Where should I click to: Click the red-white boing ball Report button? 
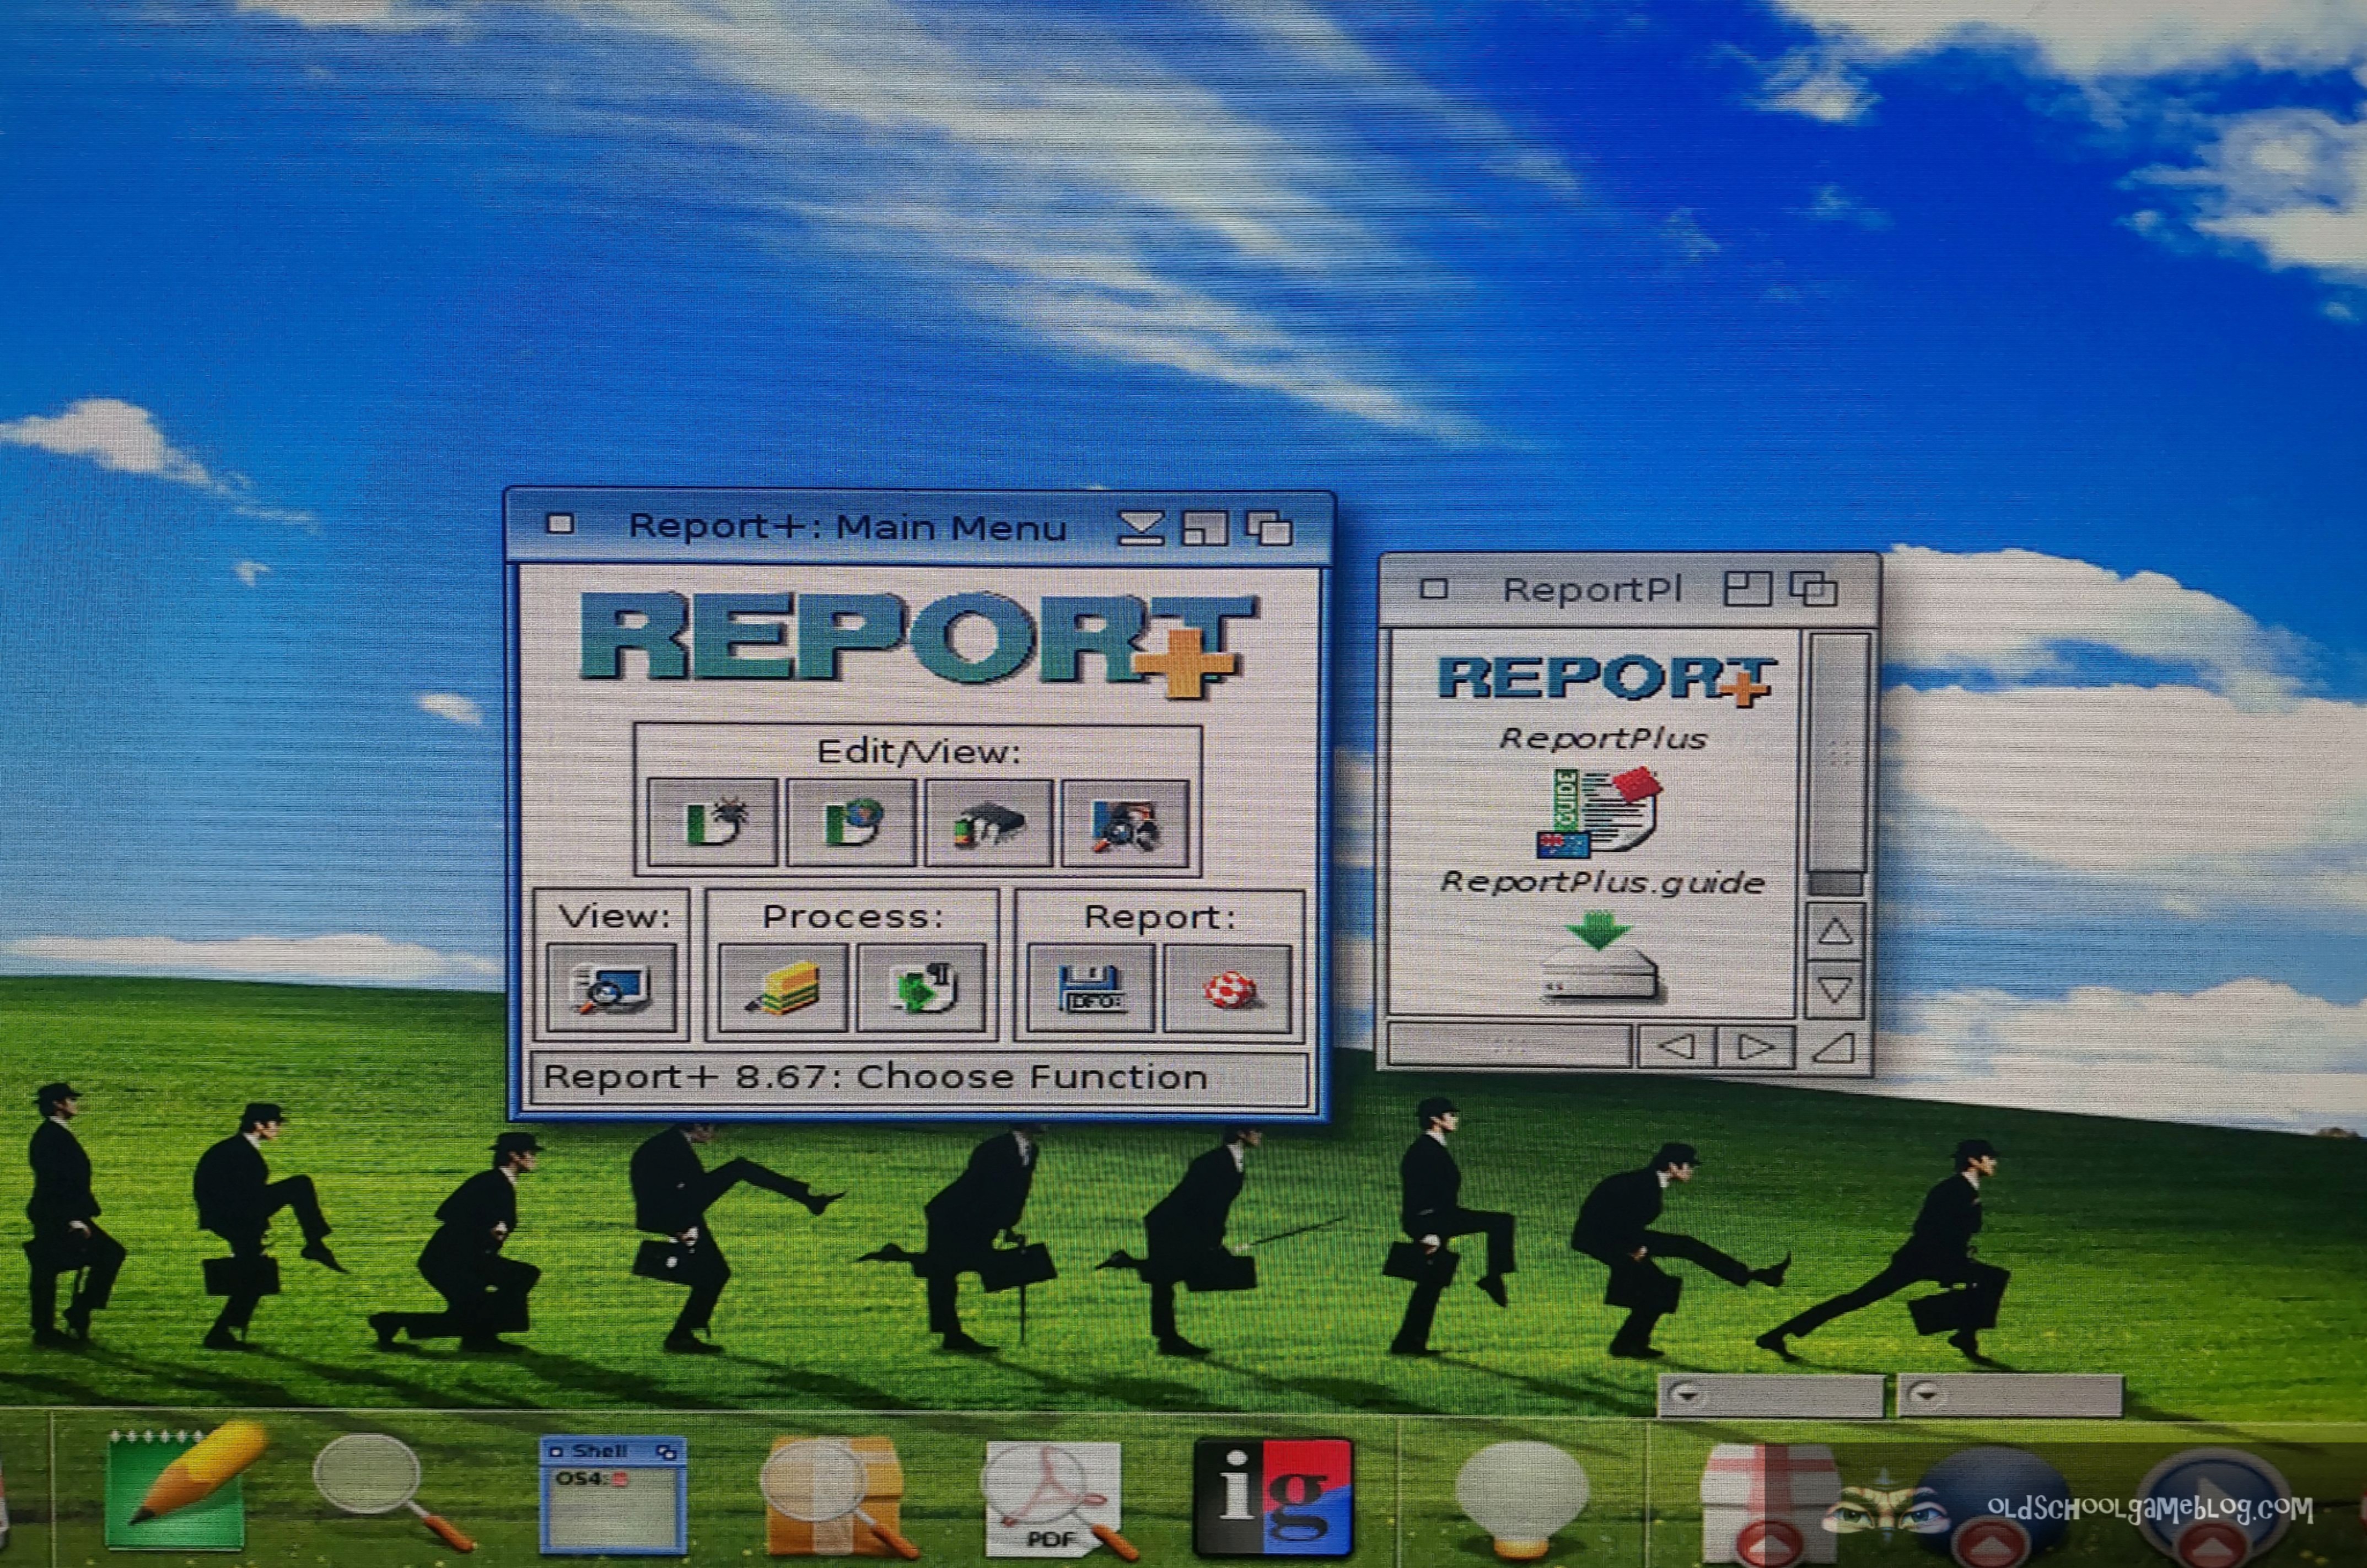click(1228, 988)
